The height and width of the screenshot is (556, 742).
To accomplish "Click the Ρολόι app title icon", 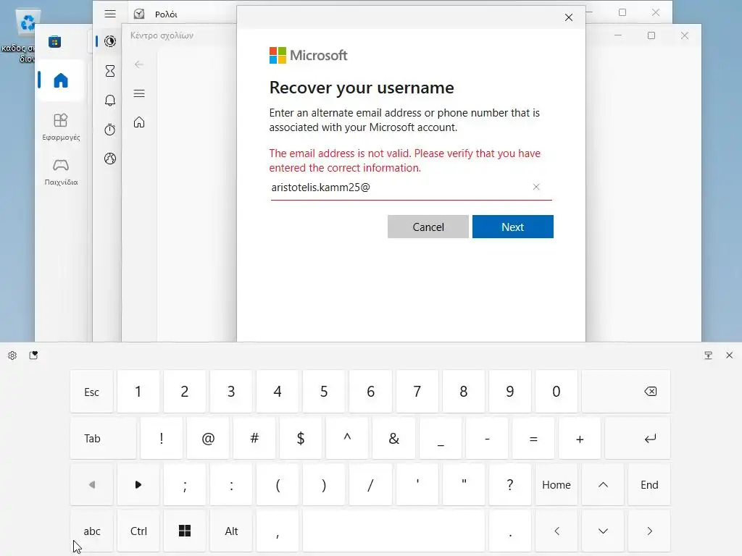I will pyautogui.click(x=139, y=14).
